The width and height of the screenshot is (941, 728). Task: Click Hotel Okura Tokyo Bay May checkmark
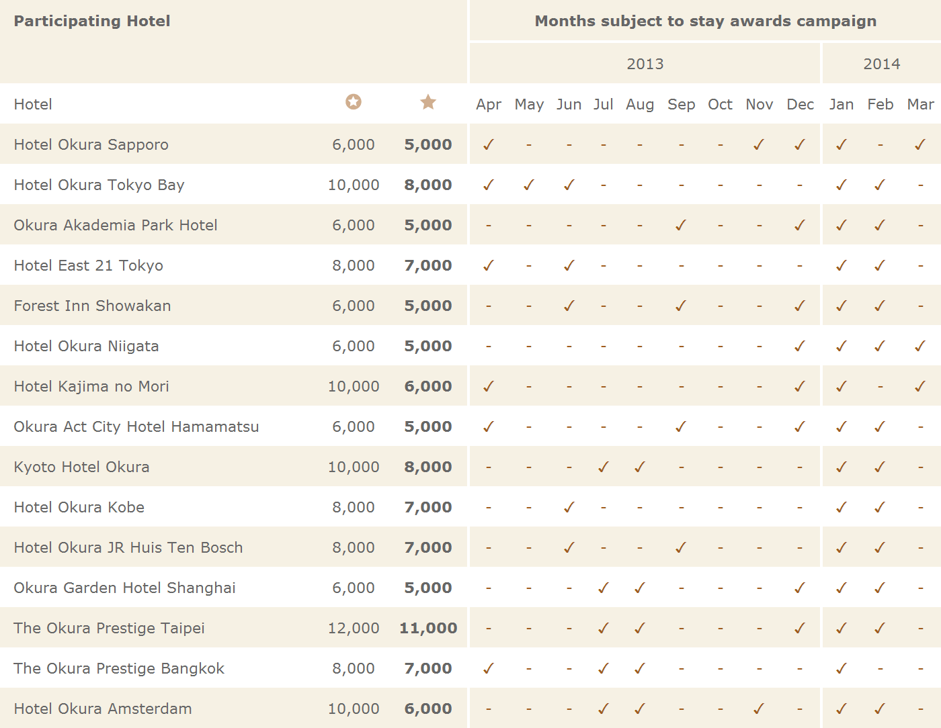(529, 185)
